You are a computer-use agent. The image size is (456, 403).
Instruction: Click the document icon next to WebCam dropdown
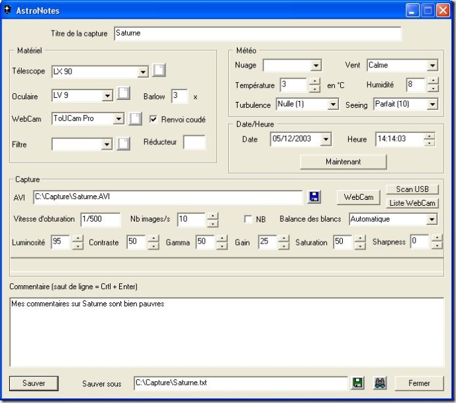[135, 118]
